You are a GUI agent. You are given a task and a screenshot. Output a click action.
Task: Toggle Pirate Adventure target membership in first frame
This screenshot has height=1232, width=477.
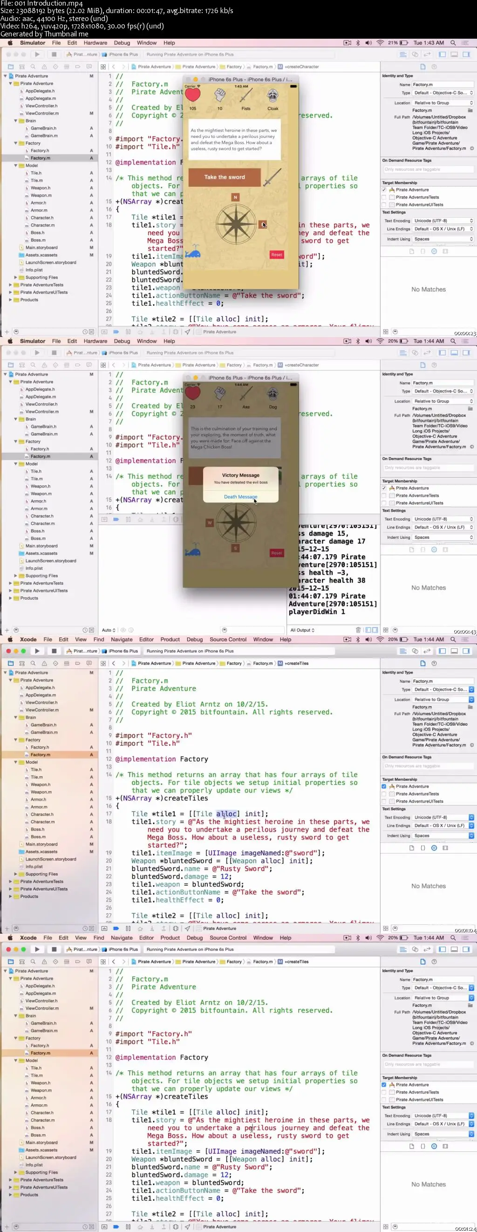[384, 190]
